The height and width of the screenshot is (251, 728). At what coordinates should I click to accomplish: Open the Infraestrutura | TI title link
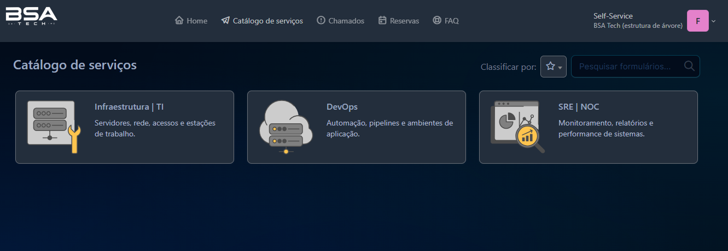click(x=129, y=107)
